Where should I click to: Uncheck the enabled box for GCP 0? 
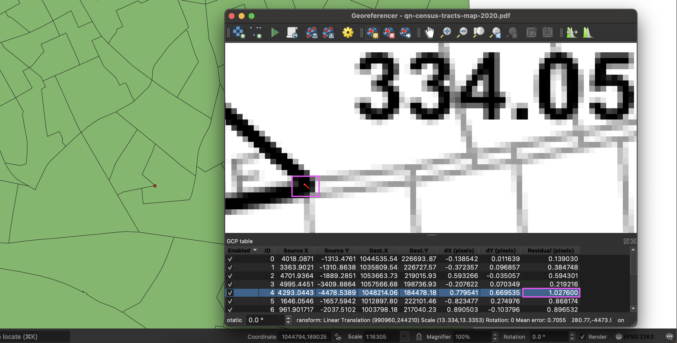pyautogui.click(x=230, y=259)
